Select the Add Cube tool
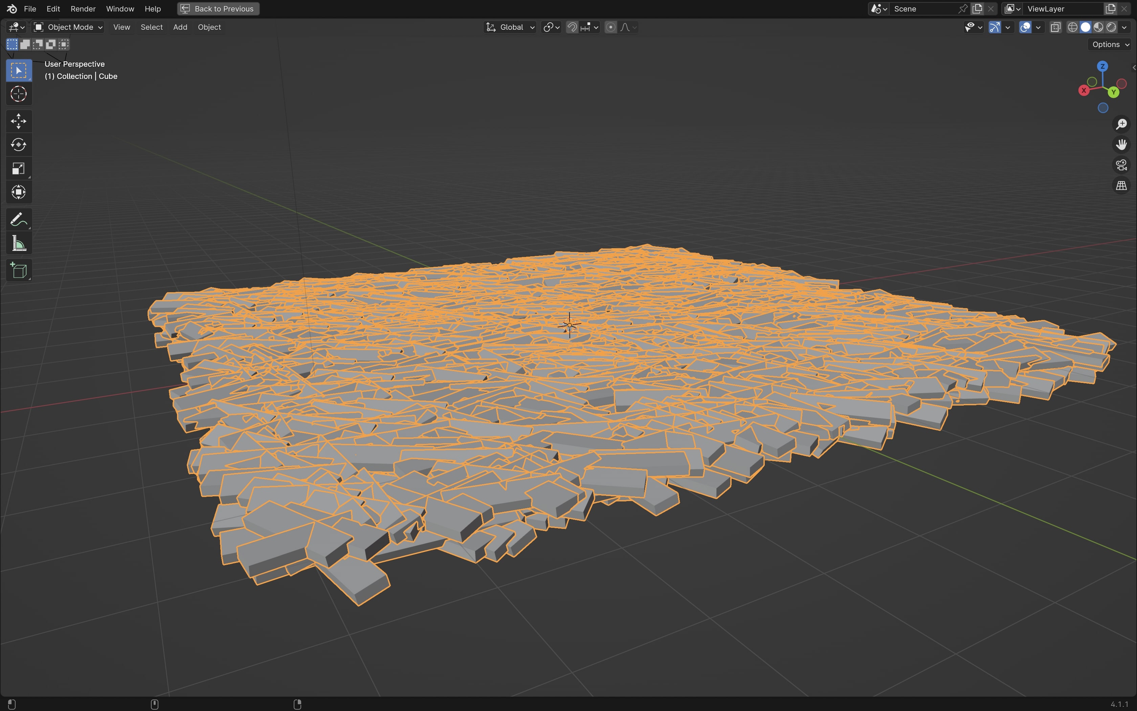1137x711 pixels. pos(18,271)
